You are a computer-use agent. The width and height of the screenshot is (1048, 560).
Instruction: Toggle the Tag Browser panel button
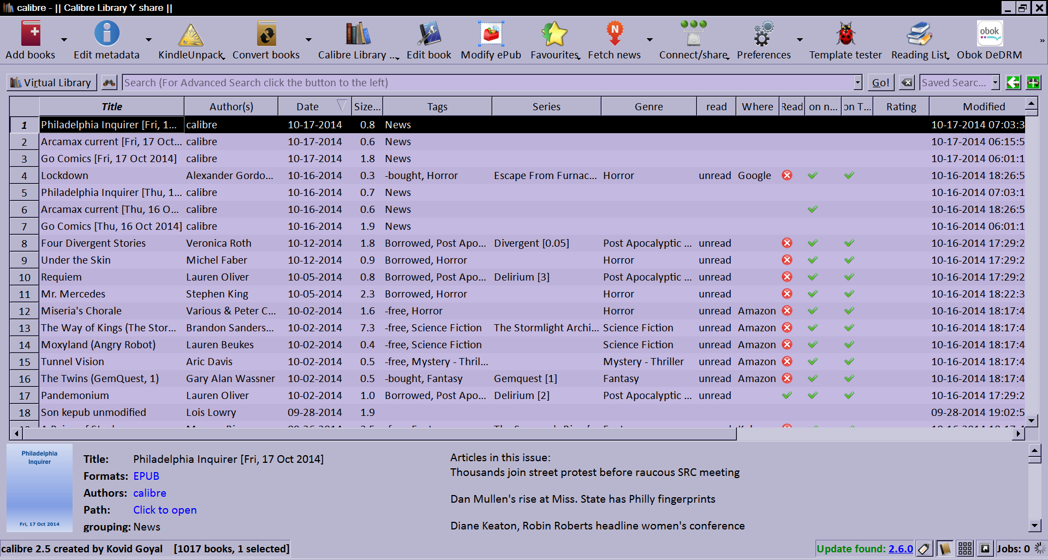tap(924, 549)
